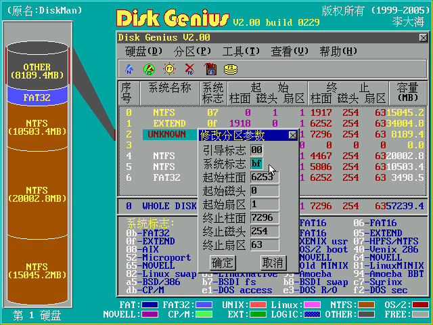Image resolution: width=433 pixels, height=325 pixels.
Task: Click the 起始柱面 field showing 6253
Action: coord(265,177)
